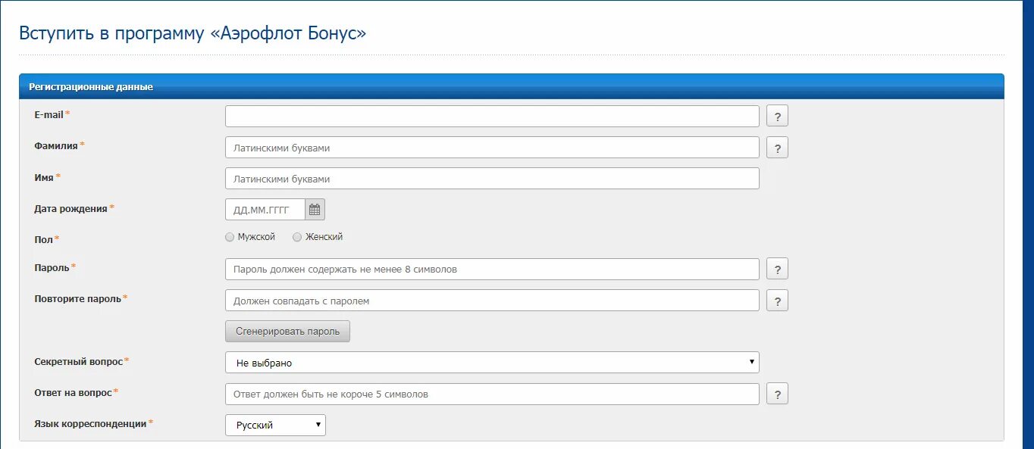Click the heading Вступить в программу «Аэрофлот Бонус»
1034x449 pixels.
pyautogui.click(x=193, y=33)
